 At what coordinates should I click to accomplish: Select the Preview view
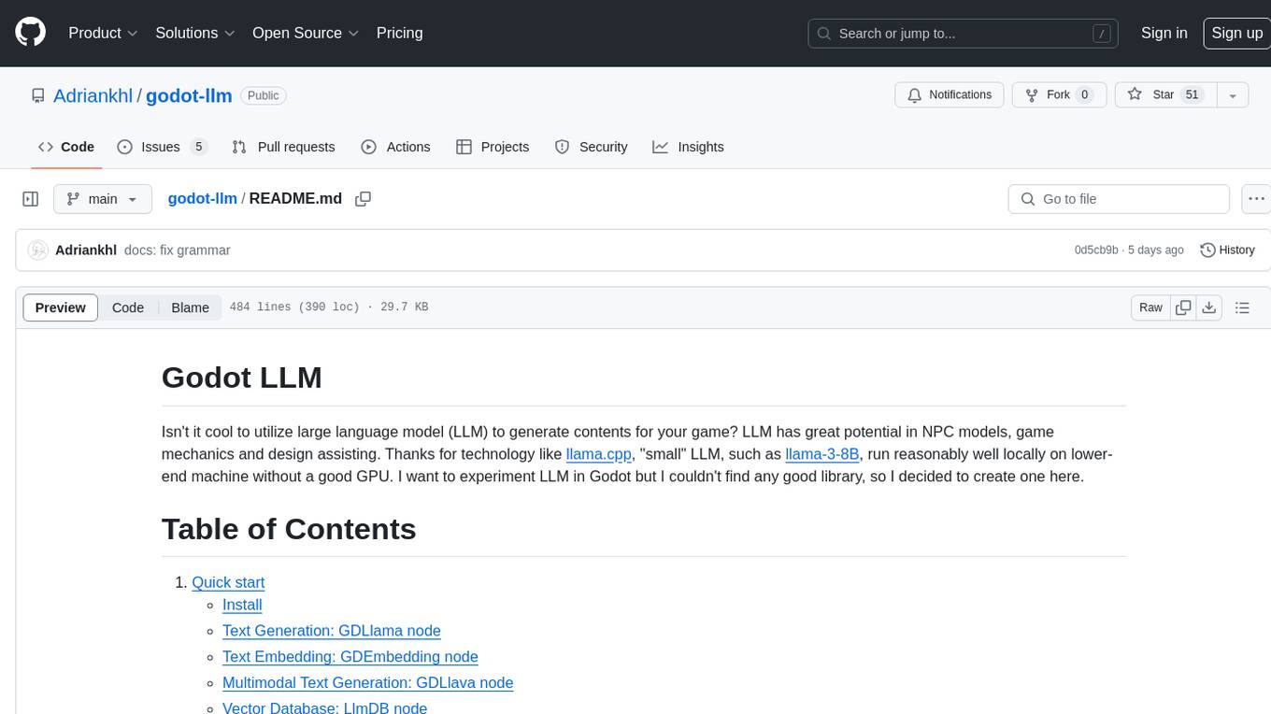[61, 307]
